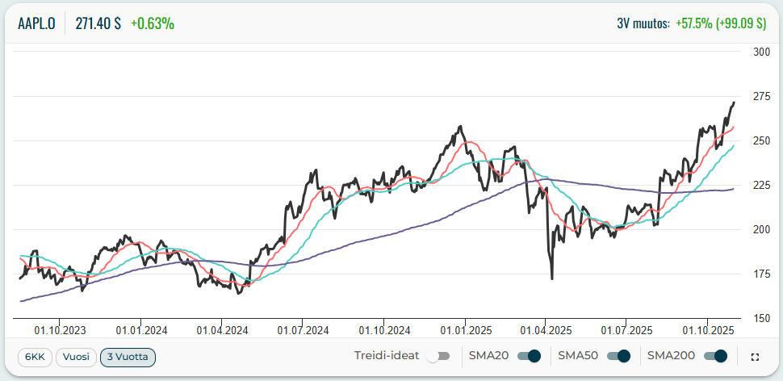783x381 pixels.
Task: Switch off the SMA200 line toggle
Action: click(715, 356)
